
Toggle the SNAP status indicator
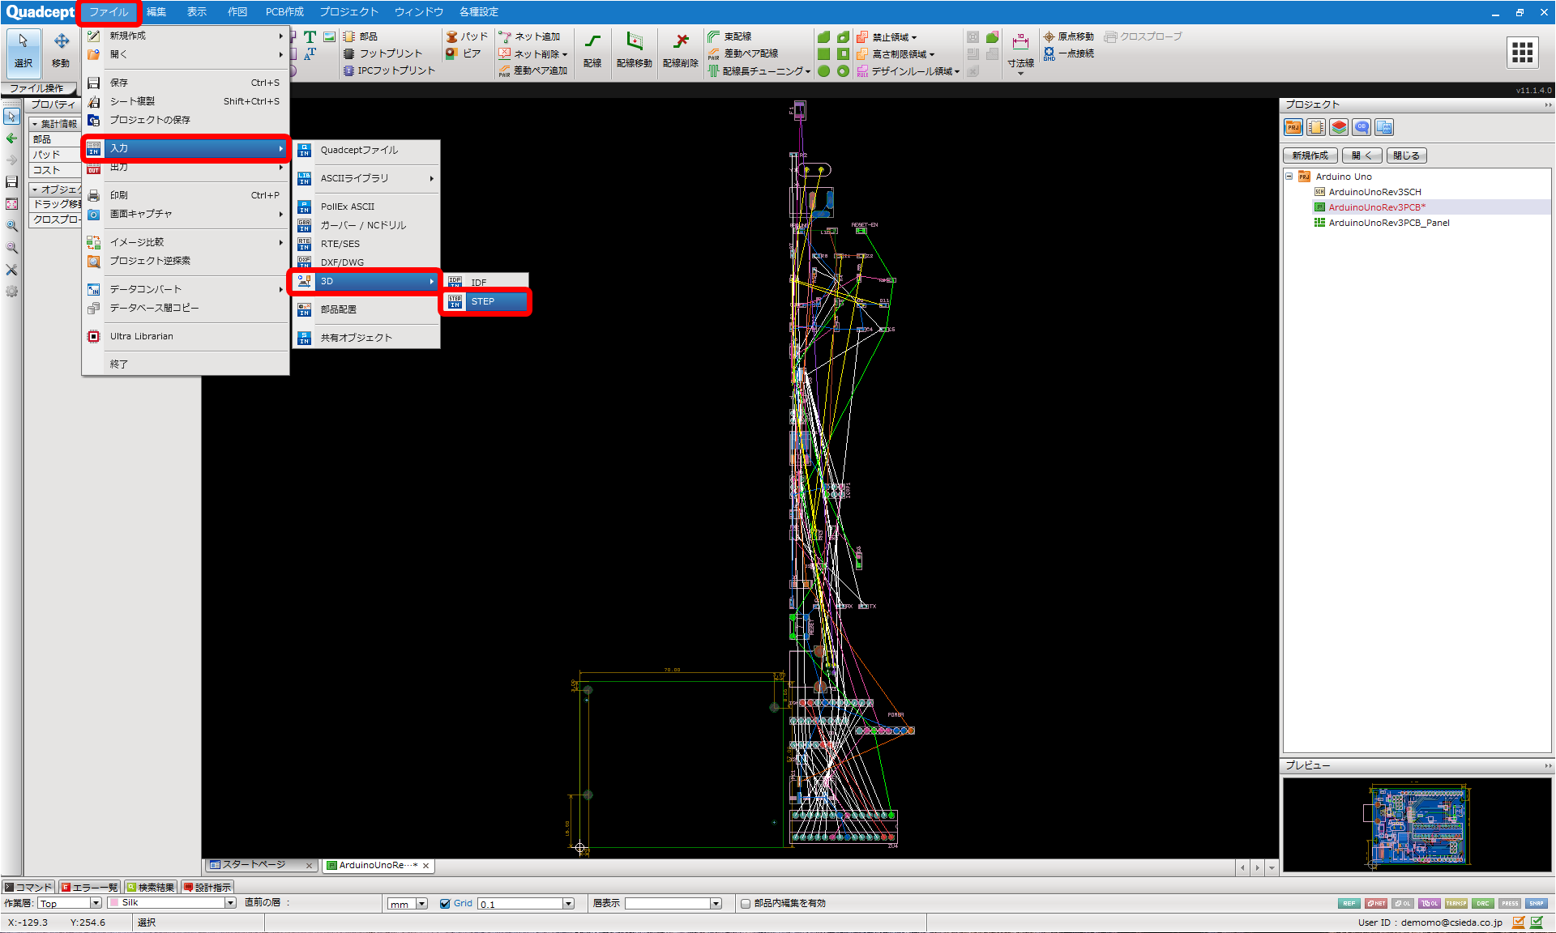tap(1537, 903)
